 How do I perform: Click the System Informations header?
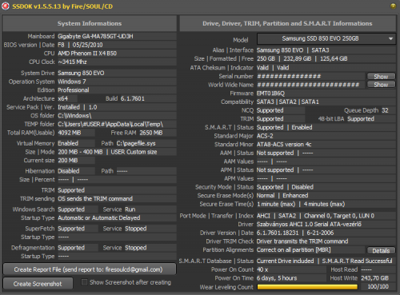pyautogui.click(x=90, y=23)
